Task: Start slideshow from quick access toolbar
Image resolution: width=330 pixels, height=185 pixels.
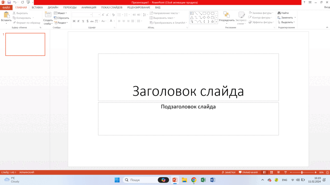Action: click(28, 2)
